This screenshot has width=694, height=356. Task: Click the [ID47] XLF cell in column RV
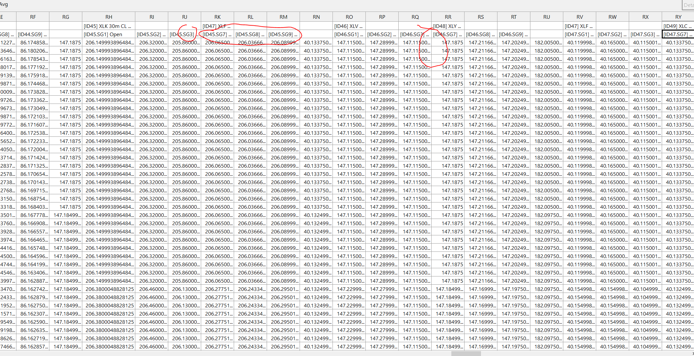coord(579,26)
